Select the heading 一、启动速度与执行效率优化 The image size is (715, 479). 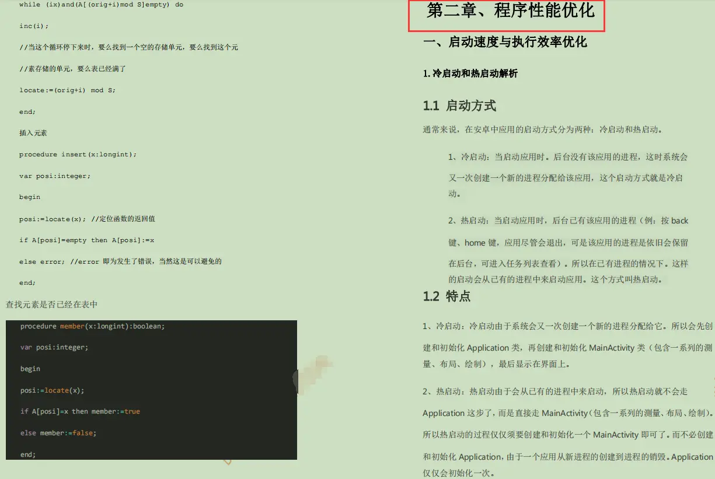[x=505, y=42]
